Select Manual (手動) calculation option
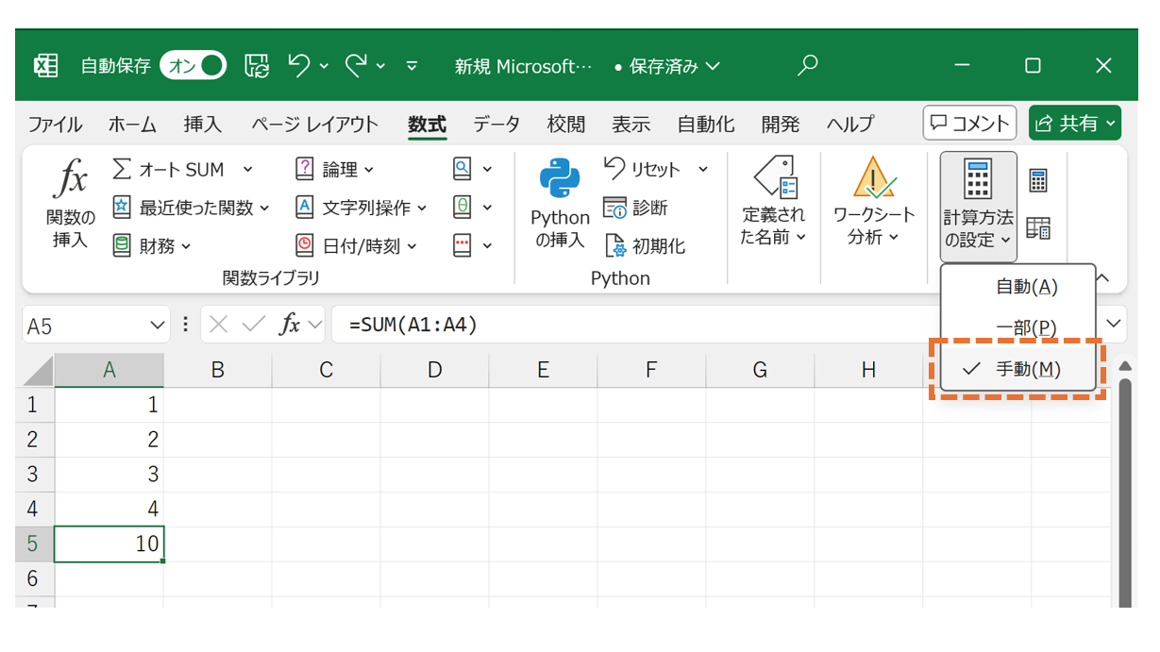Screen dimensions: 1160x652 pos(1018,369)
